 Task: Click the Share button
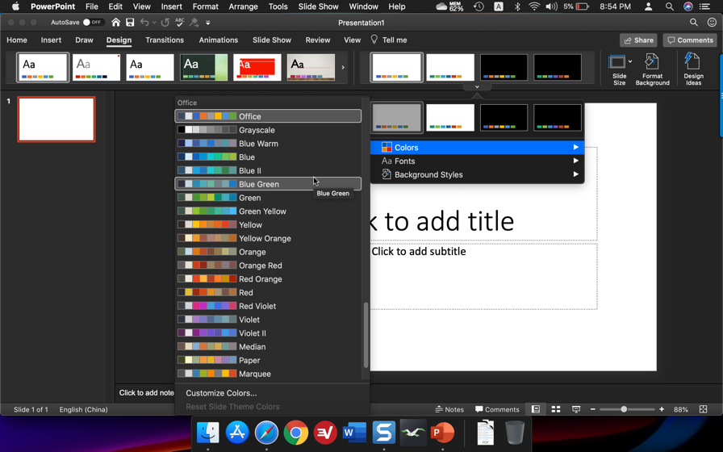[x=638, y=40]
